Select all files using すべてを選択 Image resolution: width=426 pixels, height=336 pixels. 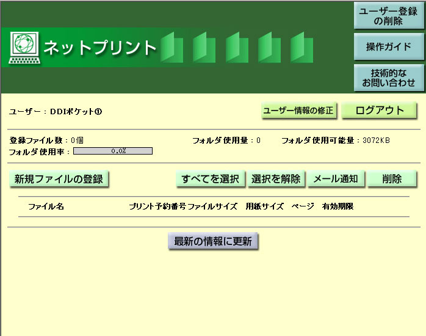[x=210, y=179]
